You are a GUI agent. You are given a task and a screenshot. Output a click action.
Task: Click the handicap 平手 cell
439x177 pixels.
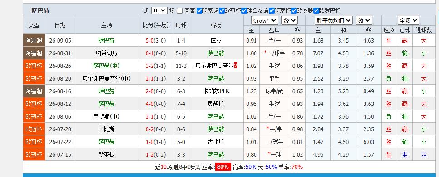[274, 78]
